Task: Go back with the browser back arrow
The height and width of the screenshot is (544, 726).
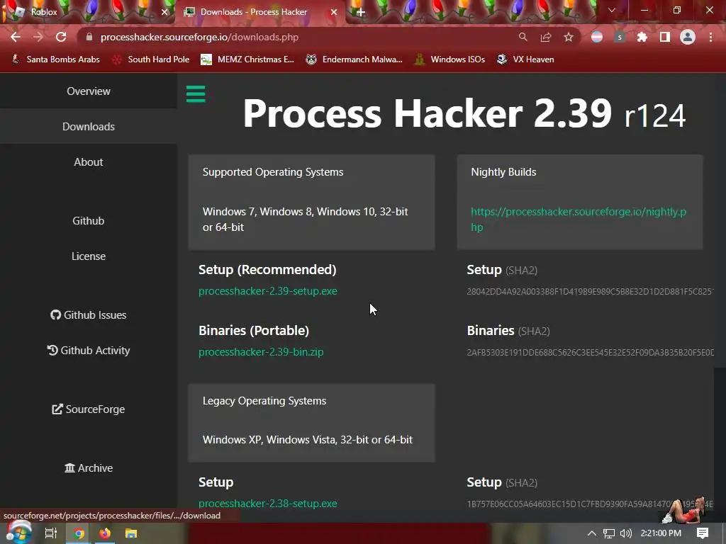Action: [x=16, y=37]
